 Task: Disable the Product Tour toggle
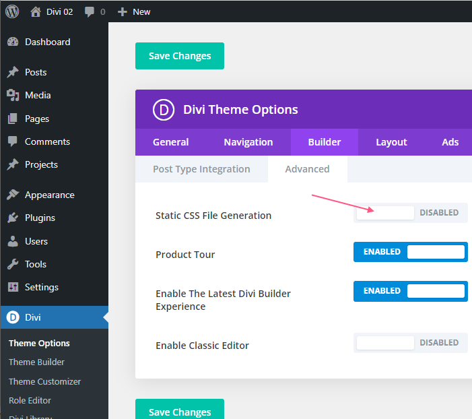411,252
